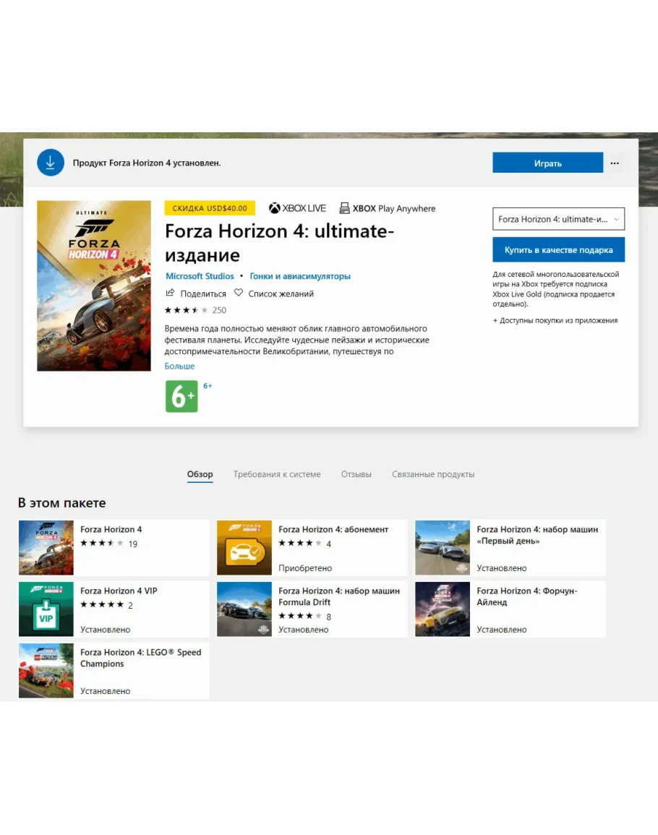Click the heart wishlist icon
658x835 pixels.
point(239,294)
